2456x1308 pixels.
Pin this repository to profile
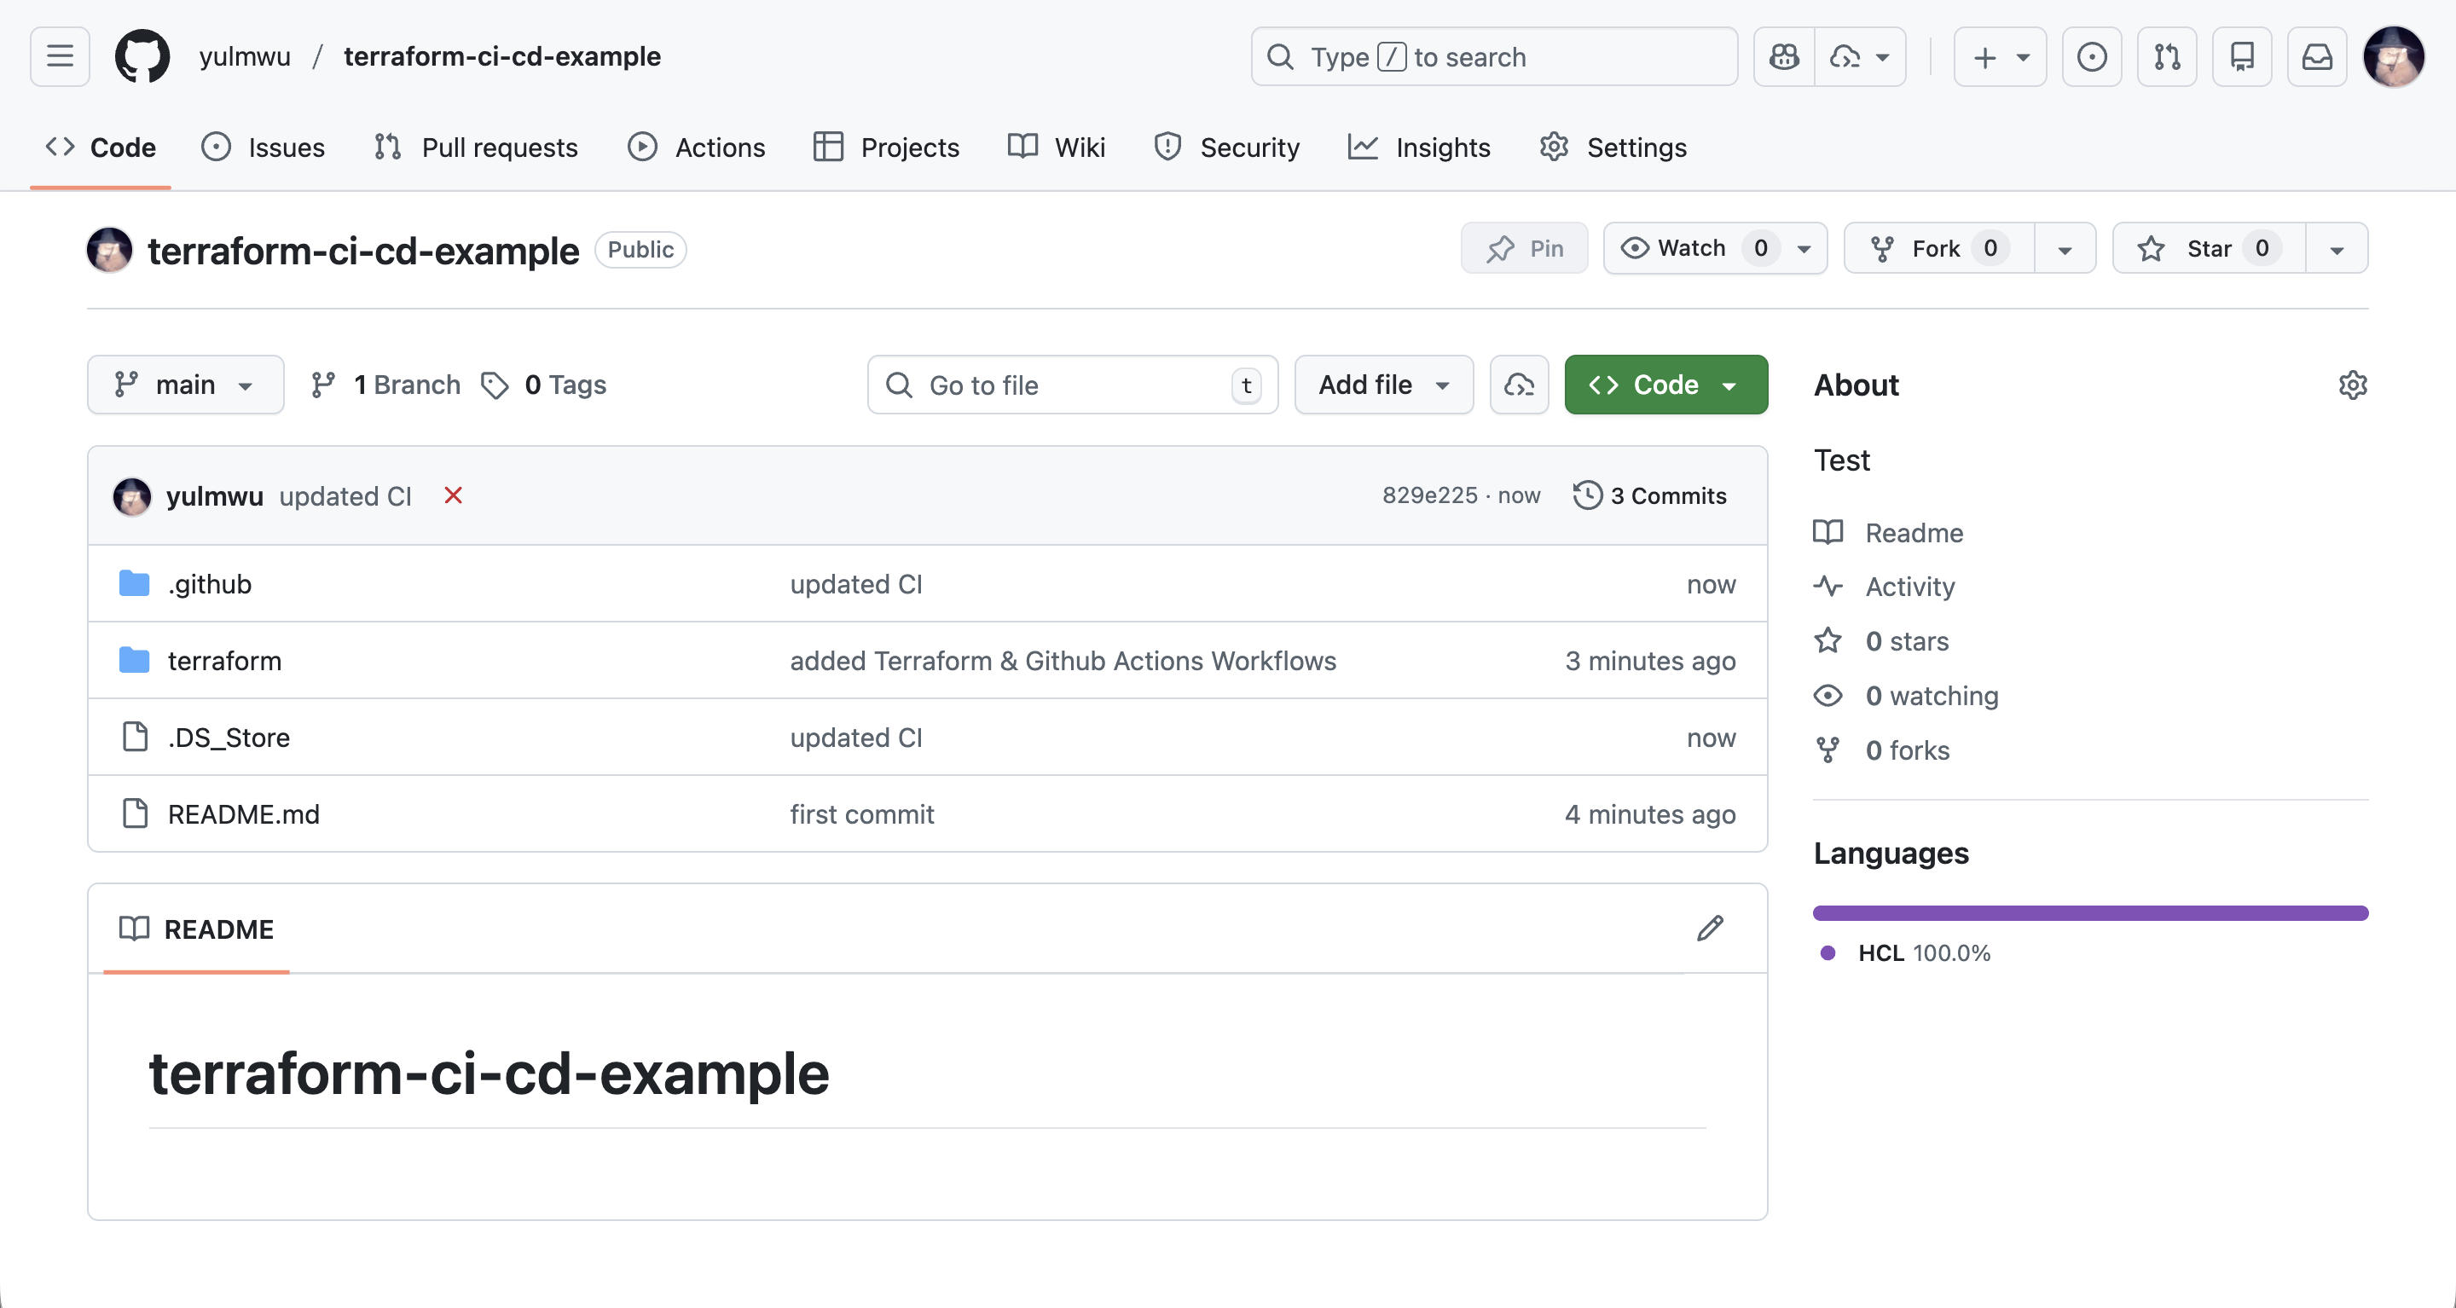pos(1525,249)
